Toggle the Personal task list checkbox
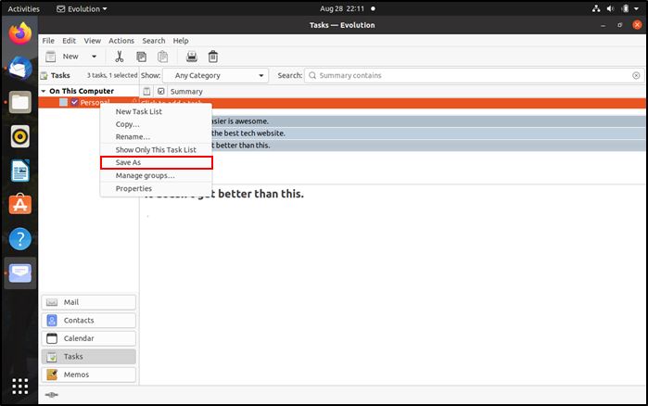 click(x=74, y=102)
